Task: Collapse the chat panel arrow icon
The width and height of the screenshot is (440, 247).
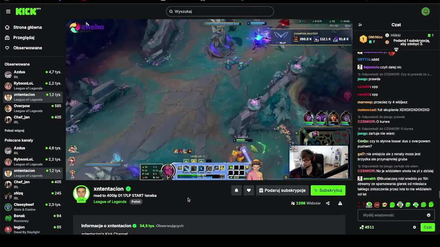Action: 360,25
